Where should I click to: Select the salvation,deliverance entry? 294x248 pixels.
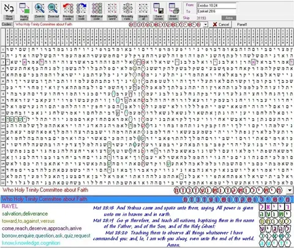(x=25, y=214)
